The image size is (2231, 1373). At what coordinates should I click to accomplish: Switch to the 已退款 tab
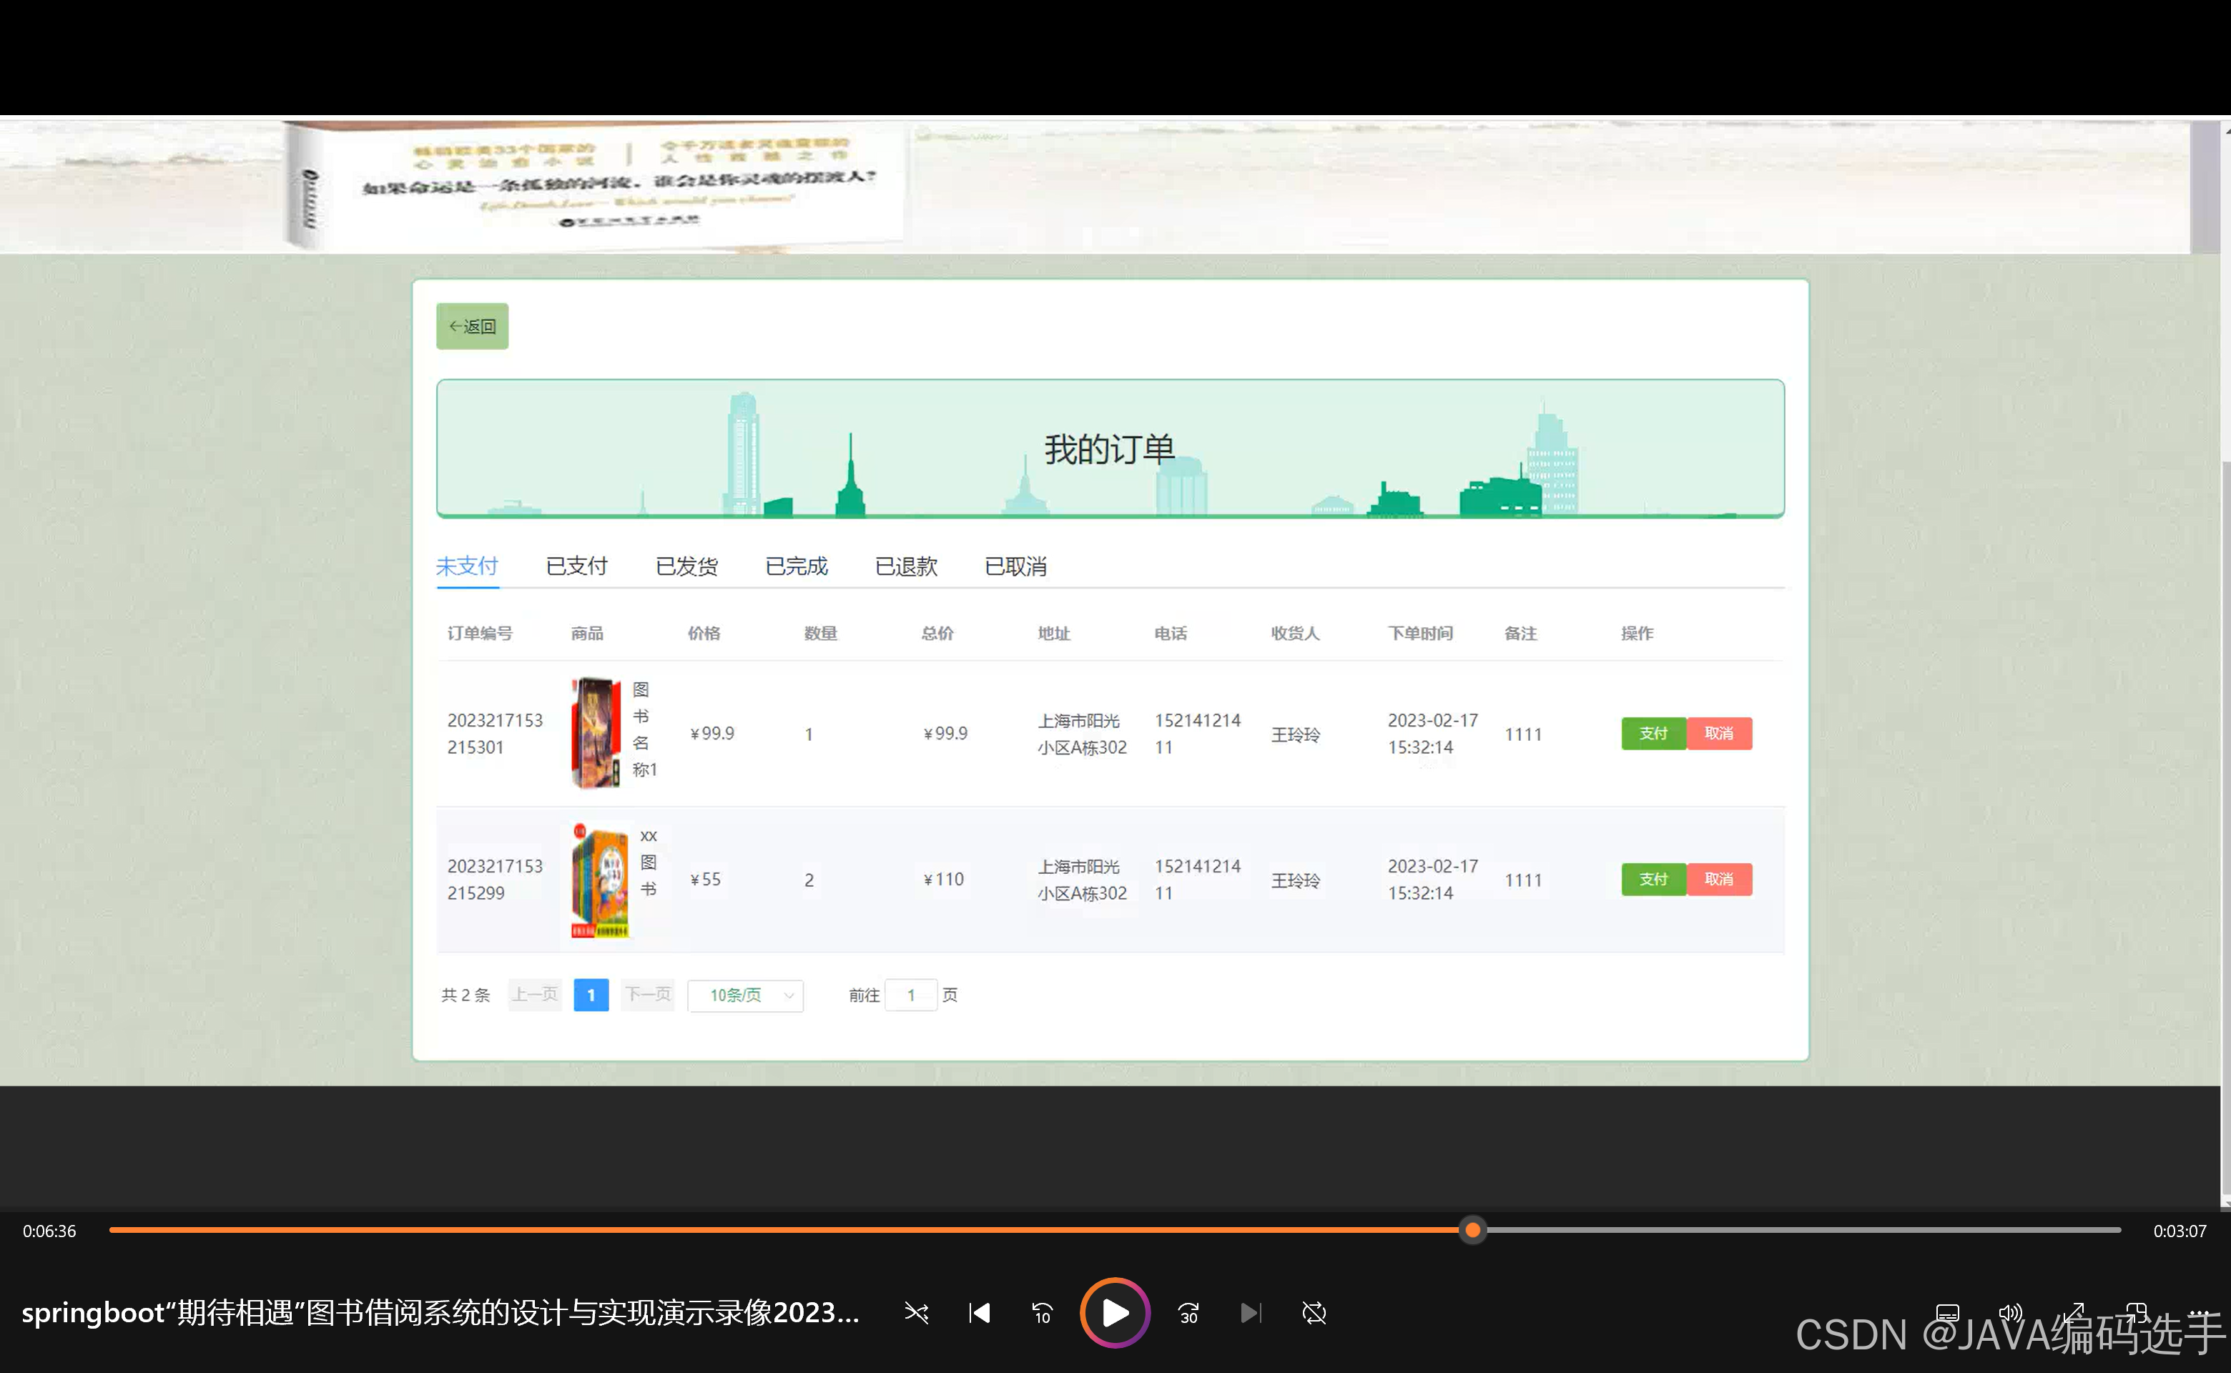click(906, 566)
